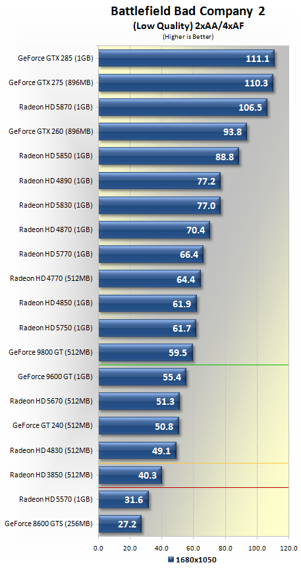Click the 50.8 bar value

click(x=164, y=427)
